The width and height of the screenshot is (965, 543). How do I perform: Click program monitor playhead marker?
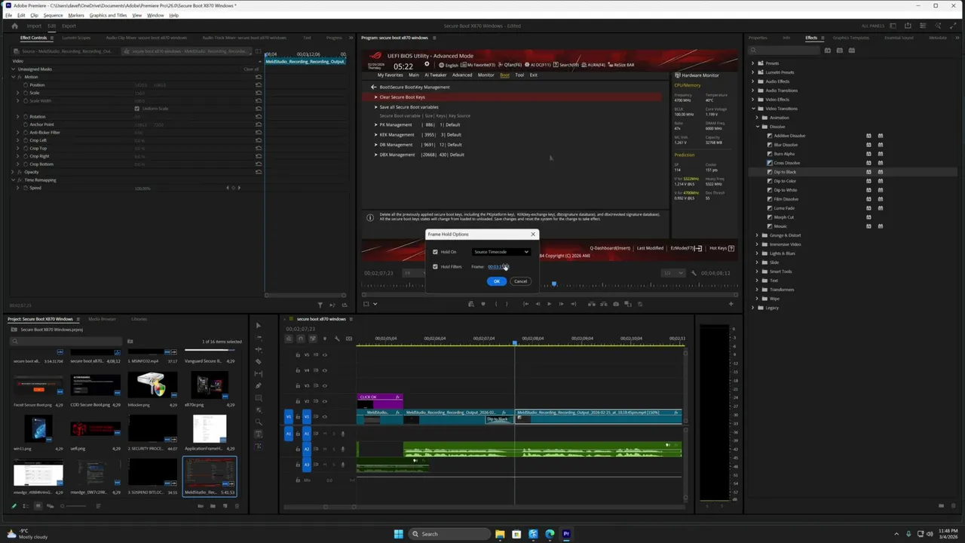click(x=554, y=284)
